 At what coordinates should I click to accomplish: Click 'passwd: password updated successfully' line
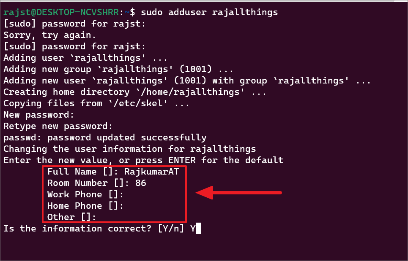(105, 138)
